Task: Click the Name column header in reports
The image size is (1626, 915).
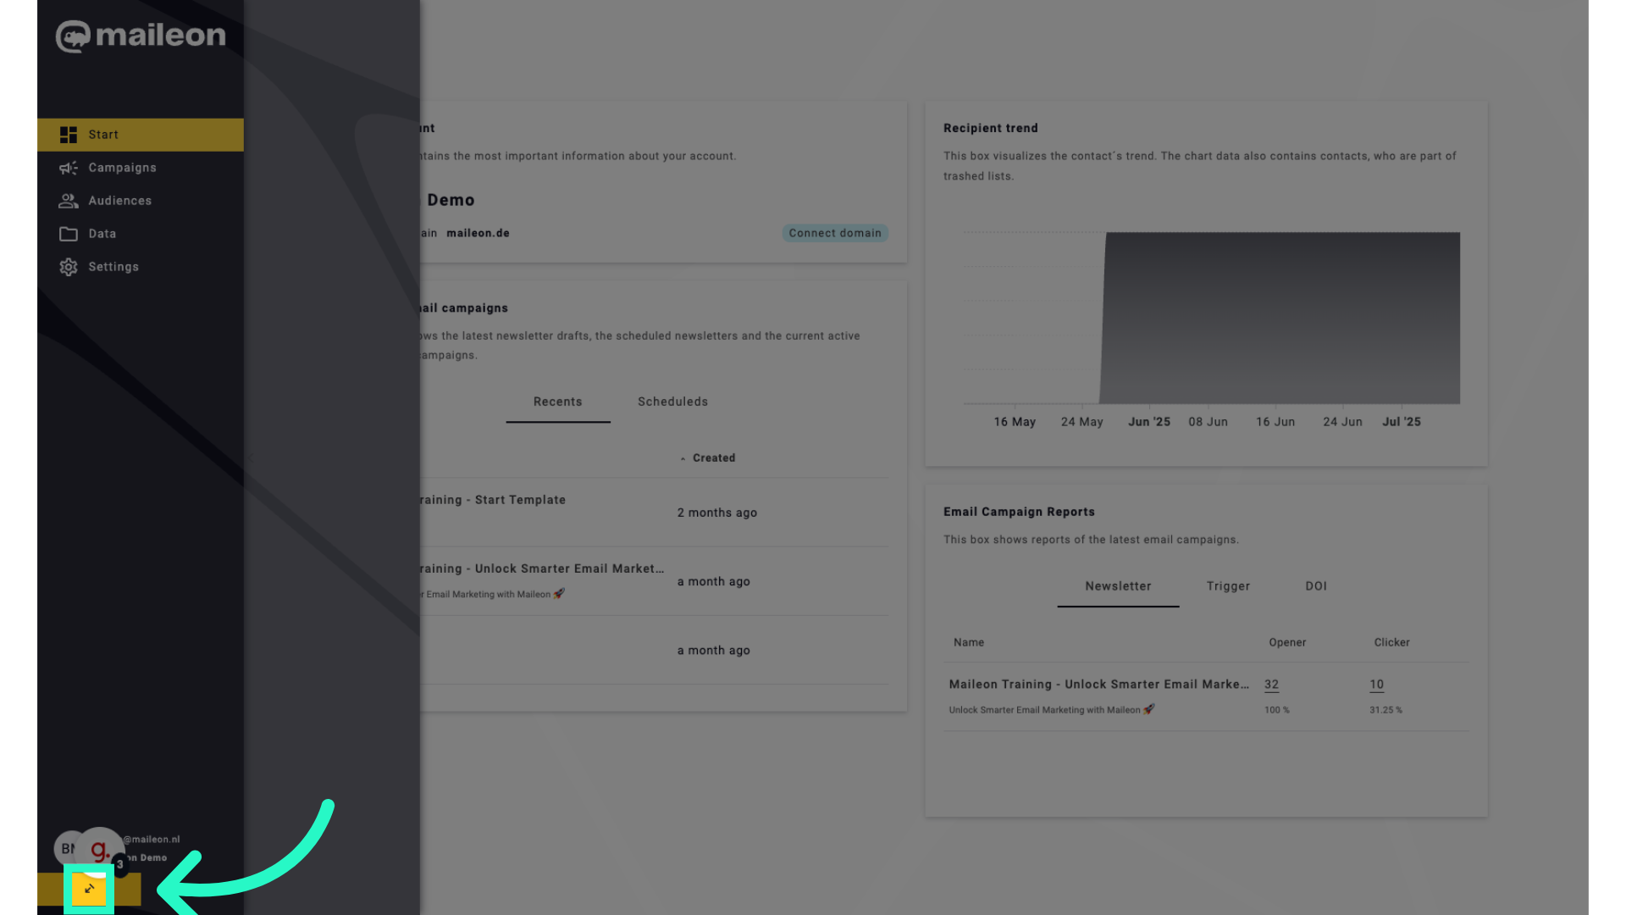Action: click(x=969, y=643)
